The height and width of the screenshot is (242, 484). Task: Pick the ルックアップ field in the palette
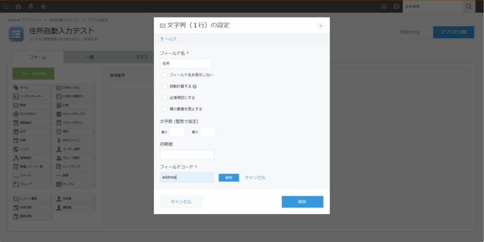(75, 167)
